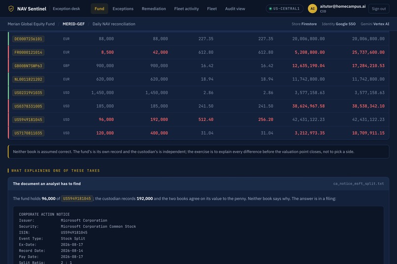This screenshot has height=264, width=397.
Task: Click the Exception desk label
Action: pos(66,8)
